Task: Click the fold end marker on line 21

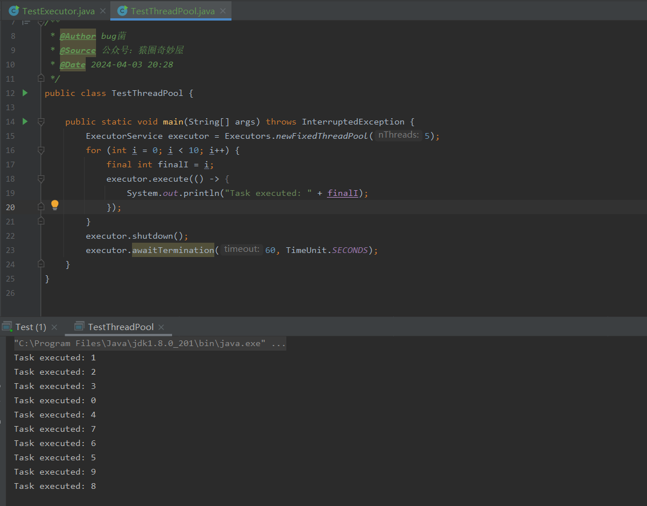Action: coord(41,220)
